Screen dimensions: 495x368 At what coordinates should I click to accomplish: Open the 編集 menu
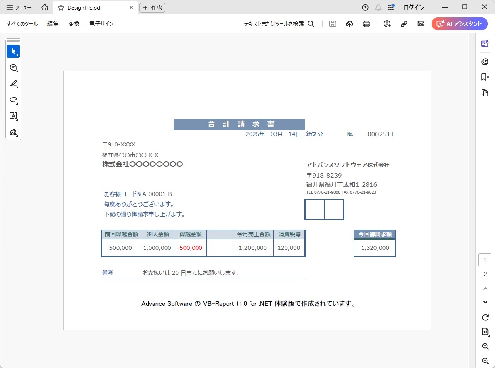tap(53, 24)
